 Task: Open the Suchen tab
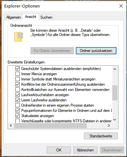pos(46,17)
